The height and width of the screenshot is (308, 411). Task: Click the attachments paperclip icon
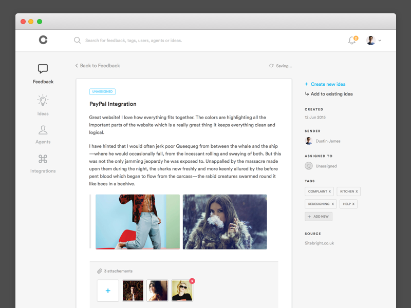tap(100, 271)
